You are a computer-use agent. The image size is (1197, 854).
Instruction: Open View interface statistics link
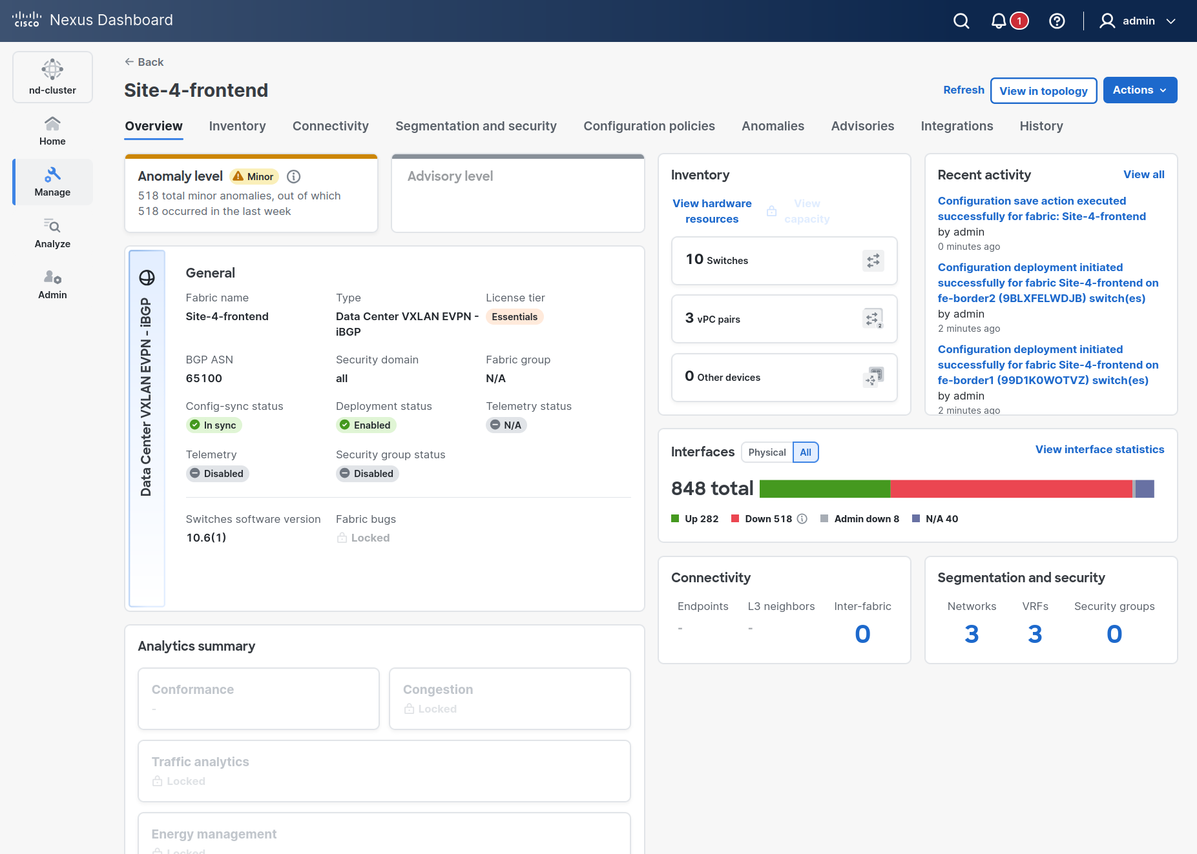point(1099,449)
